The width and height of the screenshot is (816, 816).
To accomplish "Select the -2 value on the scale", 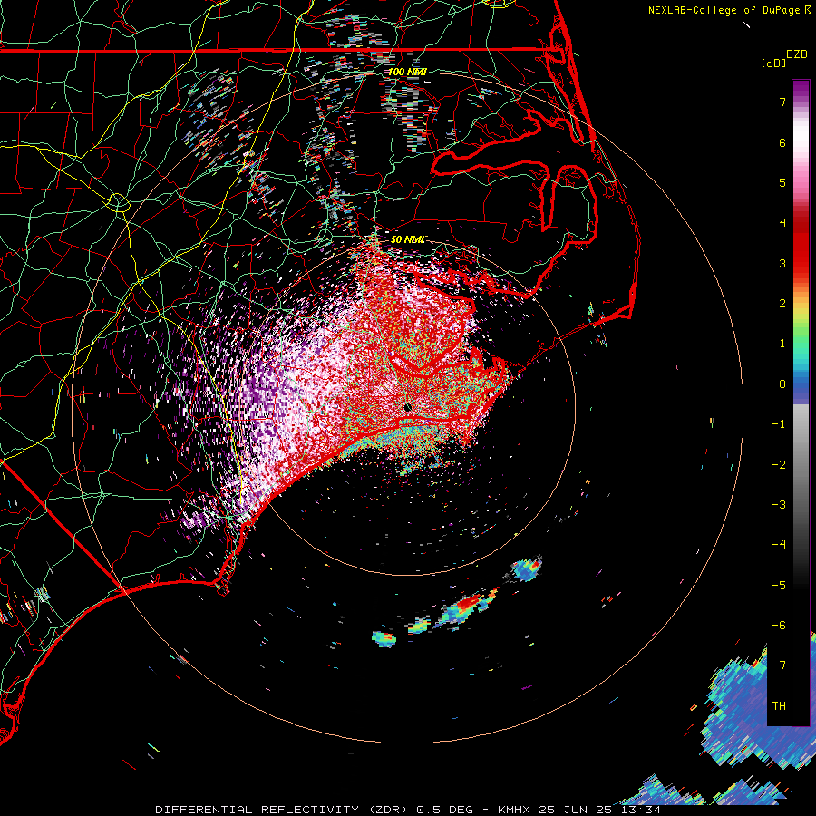I will [x=779, y=465].
